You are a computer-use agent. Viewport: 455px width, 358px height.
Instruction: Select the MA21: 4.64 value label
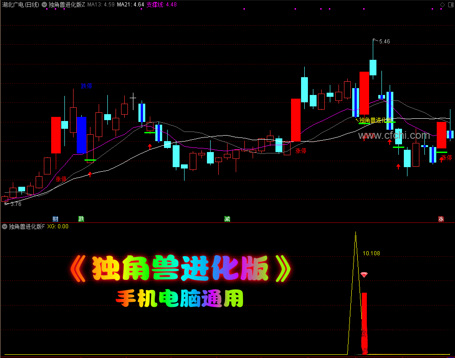[131, 5]
